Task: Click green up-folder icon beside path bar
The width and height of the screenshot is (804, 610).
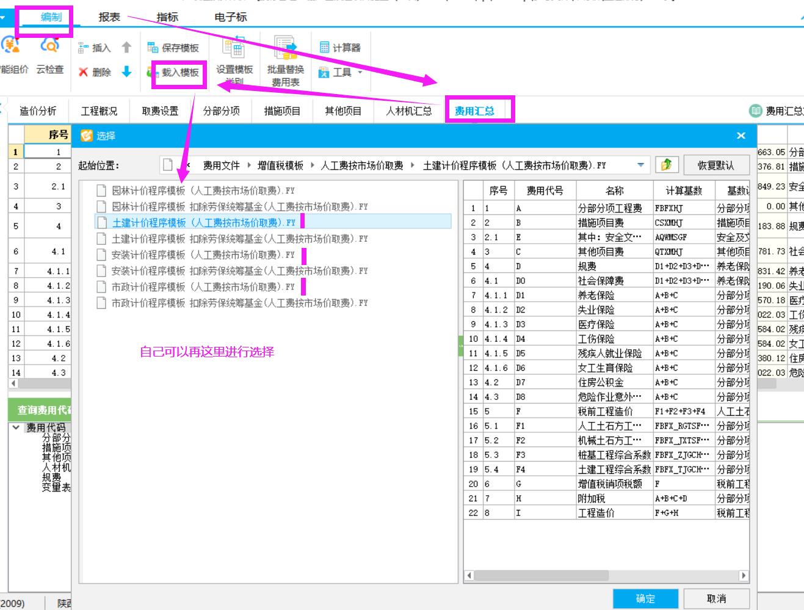Action: point(667,164)
